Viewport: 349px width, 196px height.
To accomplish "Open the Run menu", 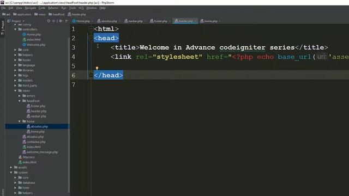I will pos(64,8).
